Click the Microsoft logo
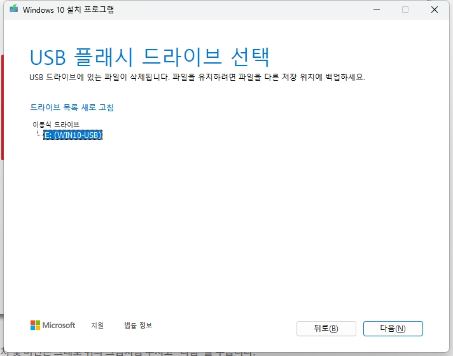Viewport: 453px width, 356px height. [x=53, y=325]
